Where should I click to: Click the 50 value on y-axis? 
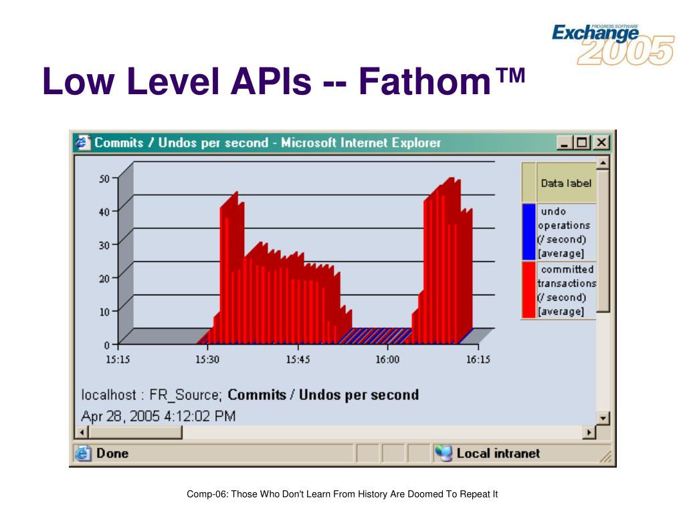pos(104,178)
